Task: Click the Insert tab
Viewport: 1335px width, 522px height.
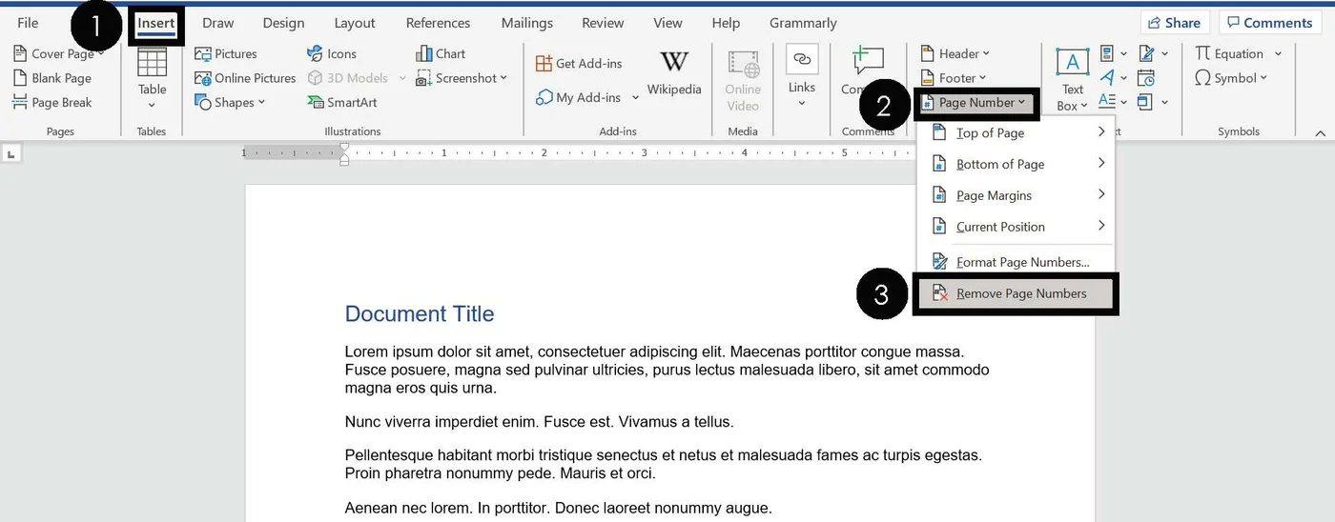Action: coord(156,23)
